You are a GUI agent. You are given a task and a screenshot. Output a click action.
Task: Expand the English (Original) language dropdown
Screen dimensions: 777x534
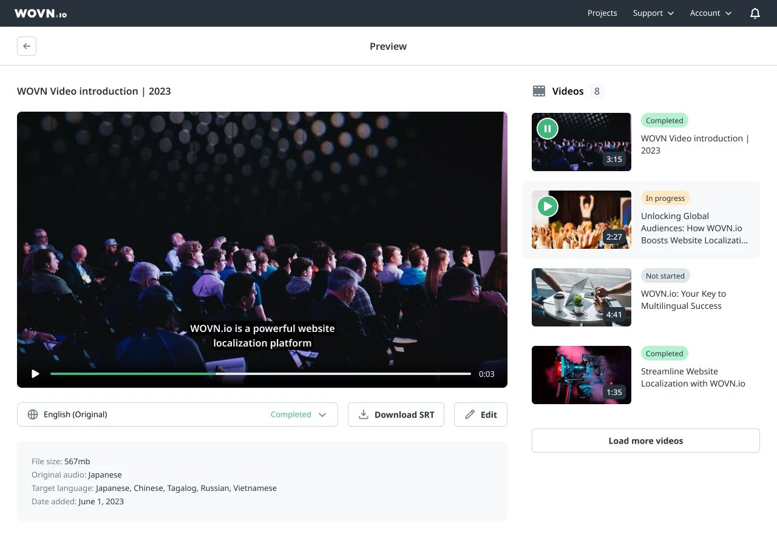click(177, 414)
